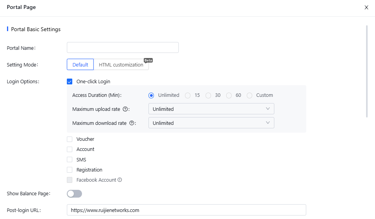Viewport: 375px width, 219px height.
Task: Tick the SMS login checkbox
Action: [x=70, y=159]
